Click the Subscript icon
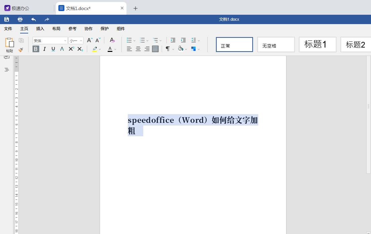This screenshot has width=371, height=234. pyautogui.click(x=80, y=49)
